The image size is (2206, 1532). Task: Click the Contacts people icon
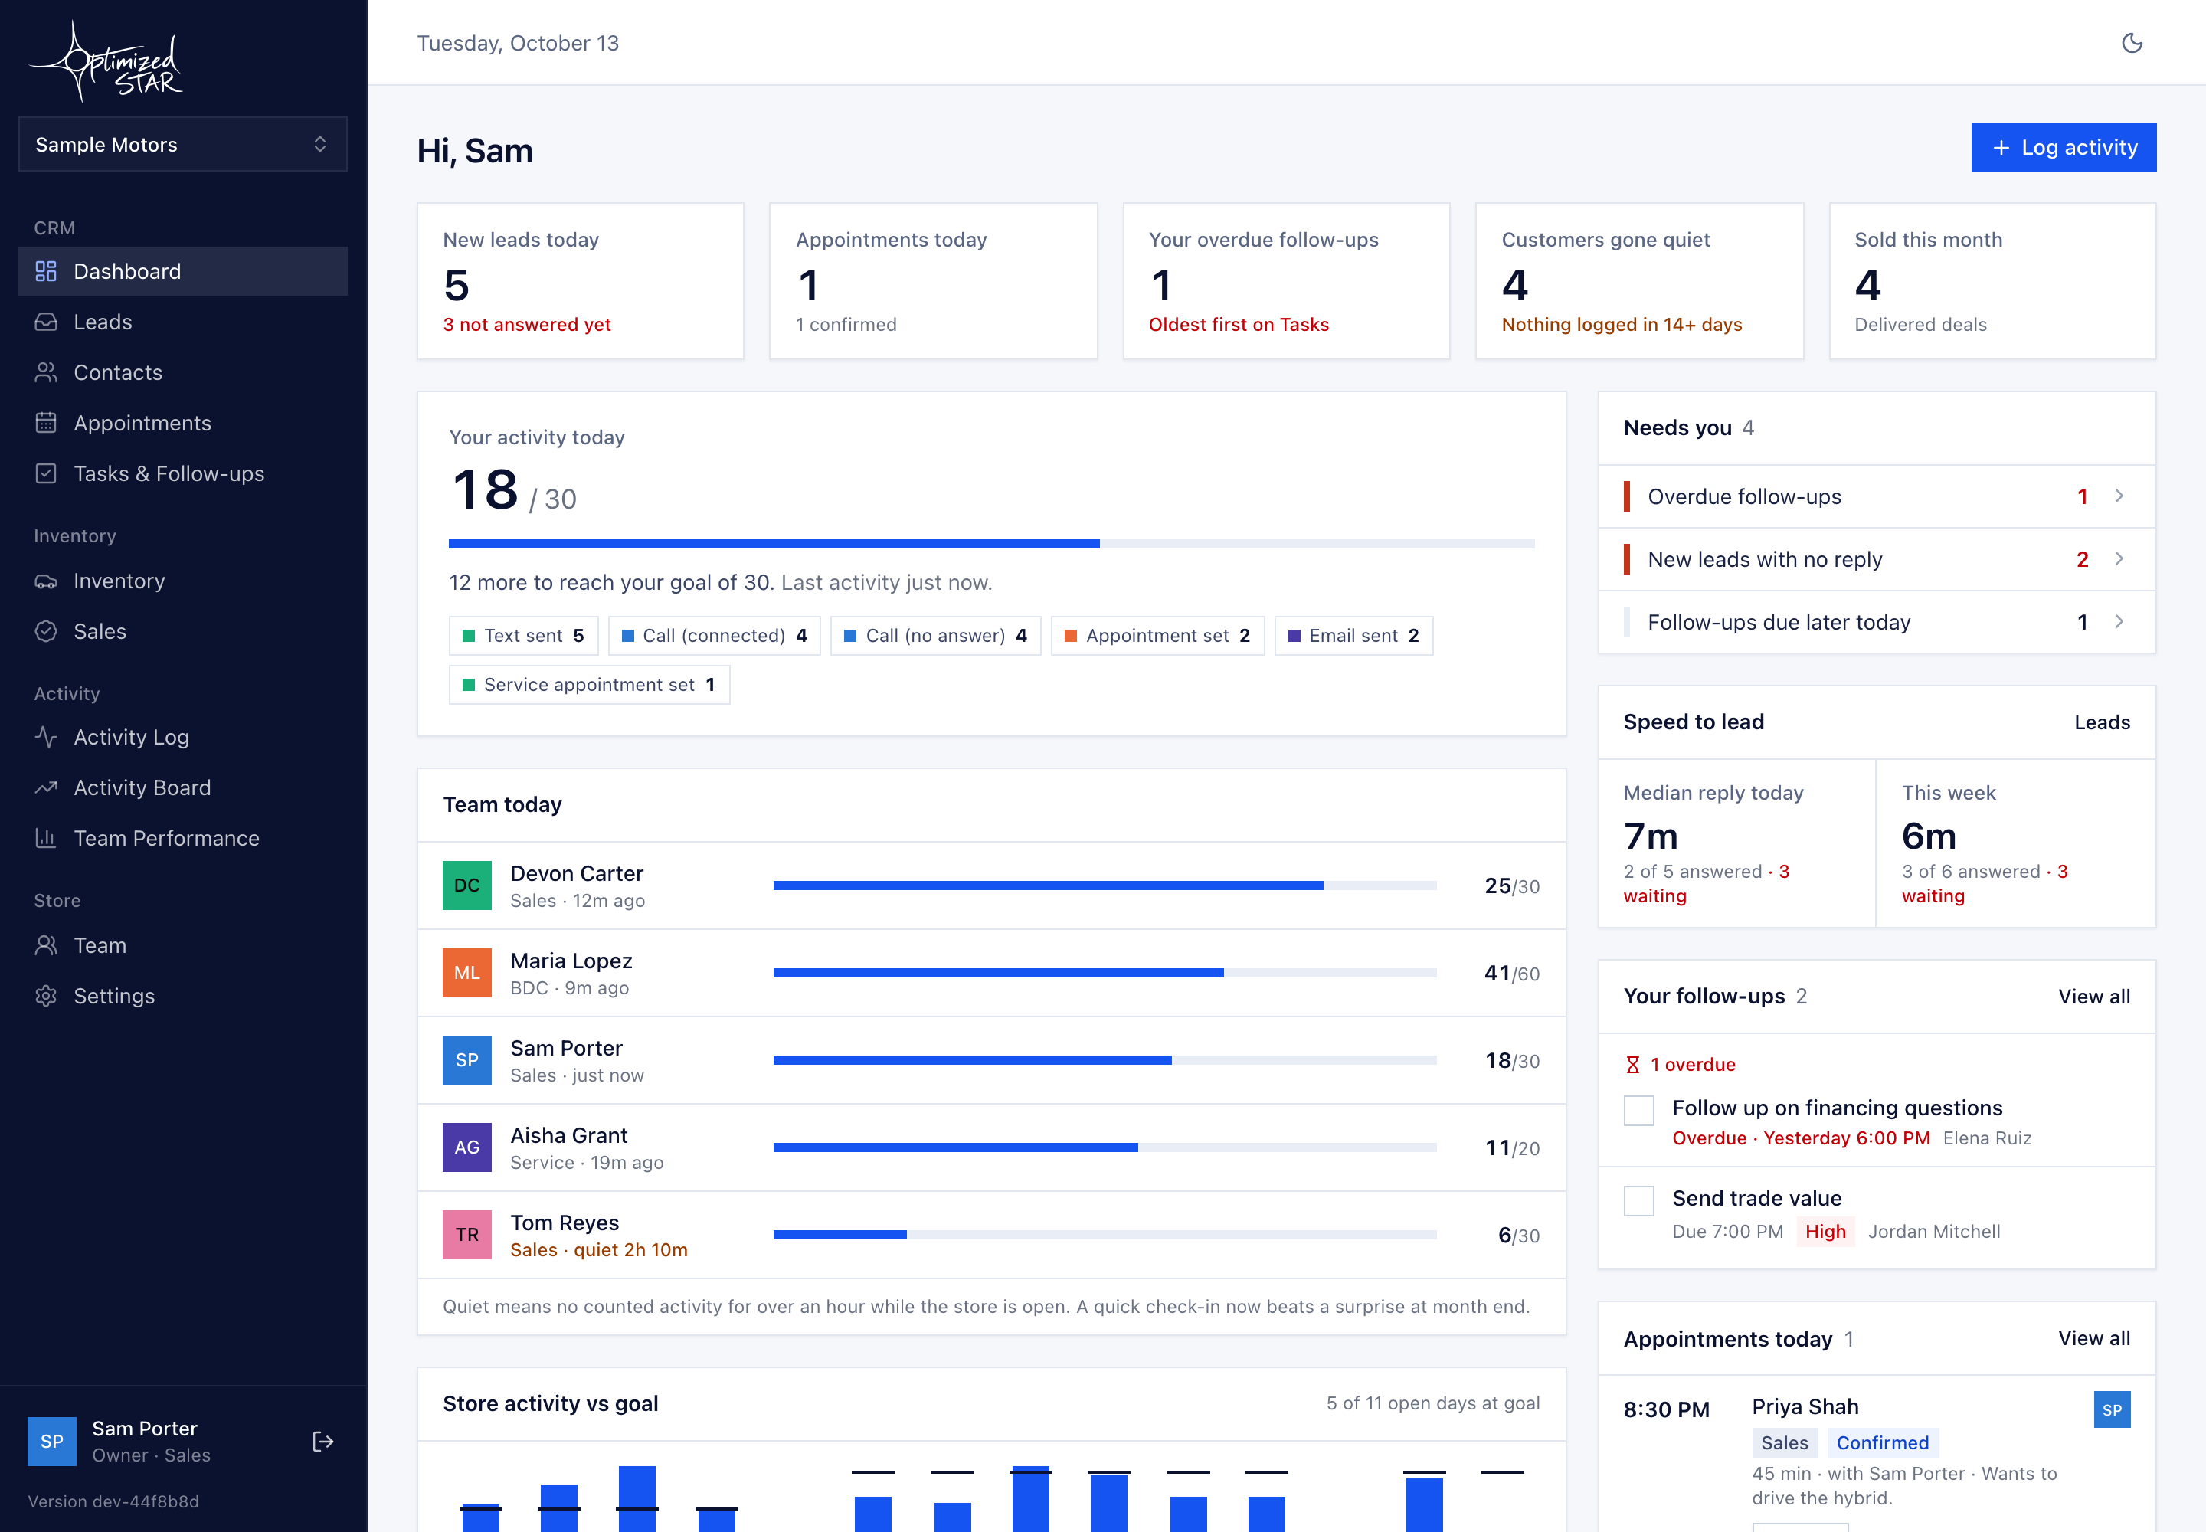pos(46,372)
